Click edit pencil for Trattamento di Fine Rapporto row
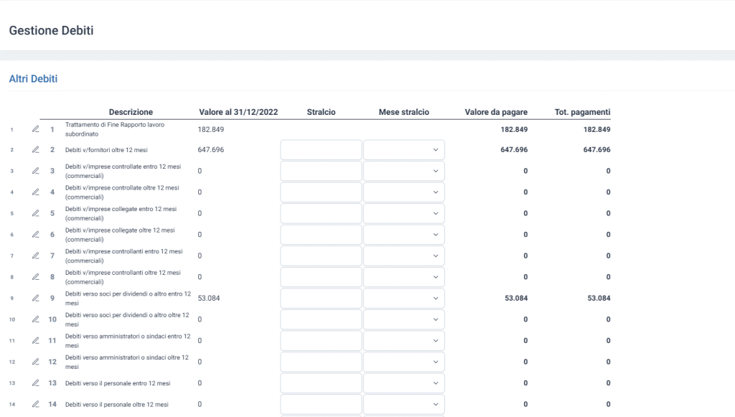 click(36, 129)
